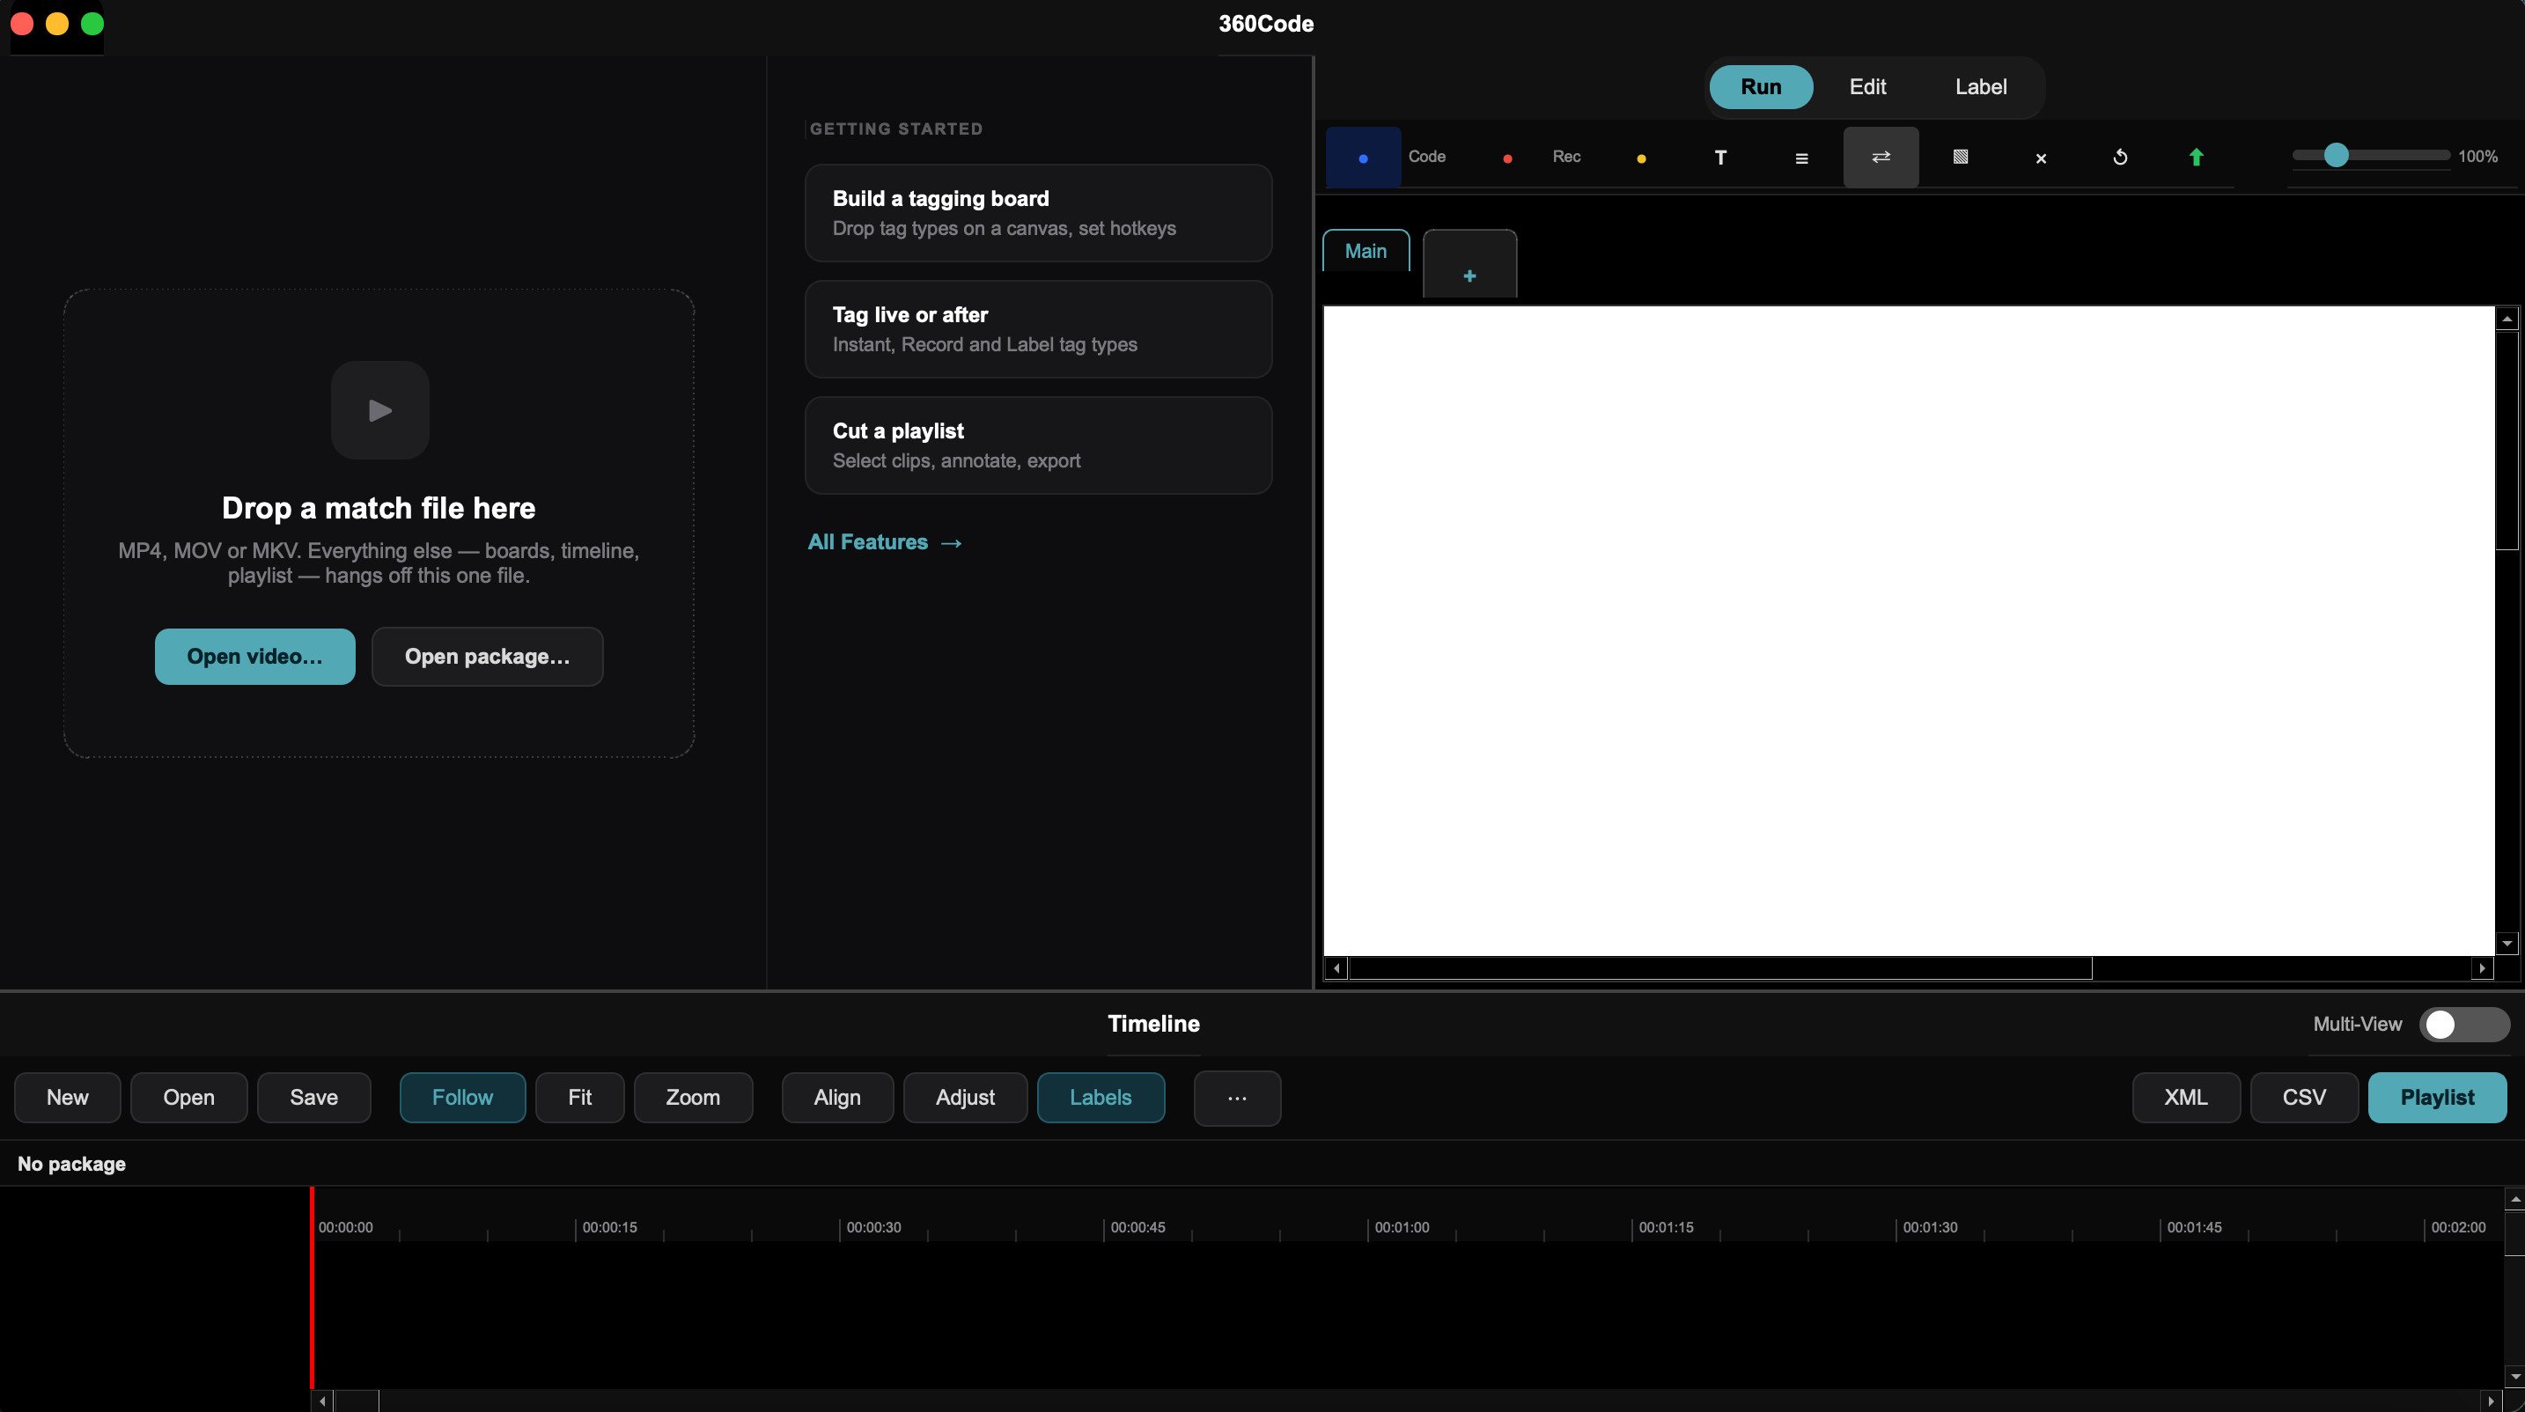Click the Save timeline button
This screenshot has width=2525, height=1412.
(313, 1098)
